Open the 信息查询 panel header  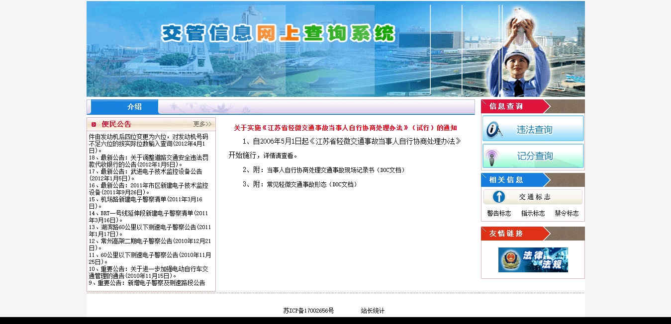point(503,106)
